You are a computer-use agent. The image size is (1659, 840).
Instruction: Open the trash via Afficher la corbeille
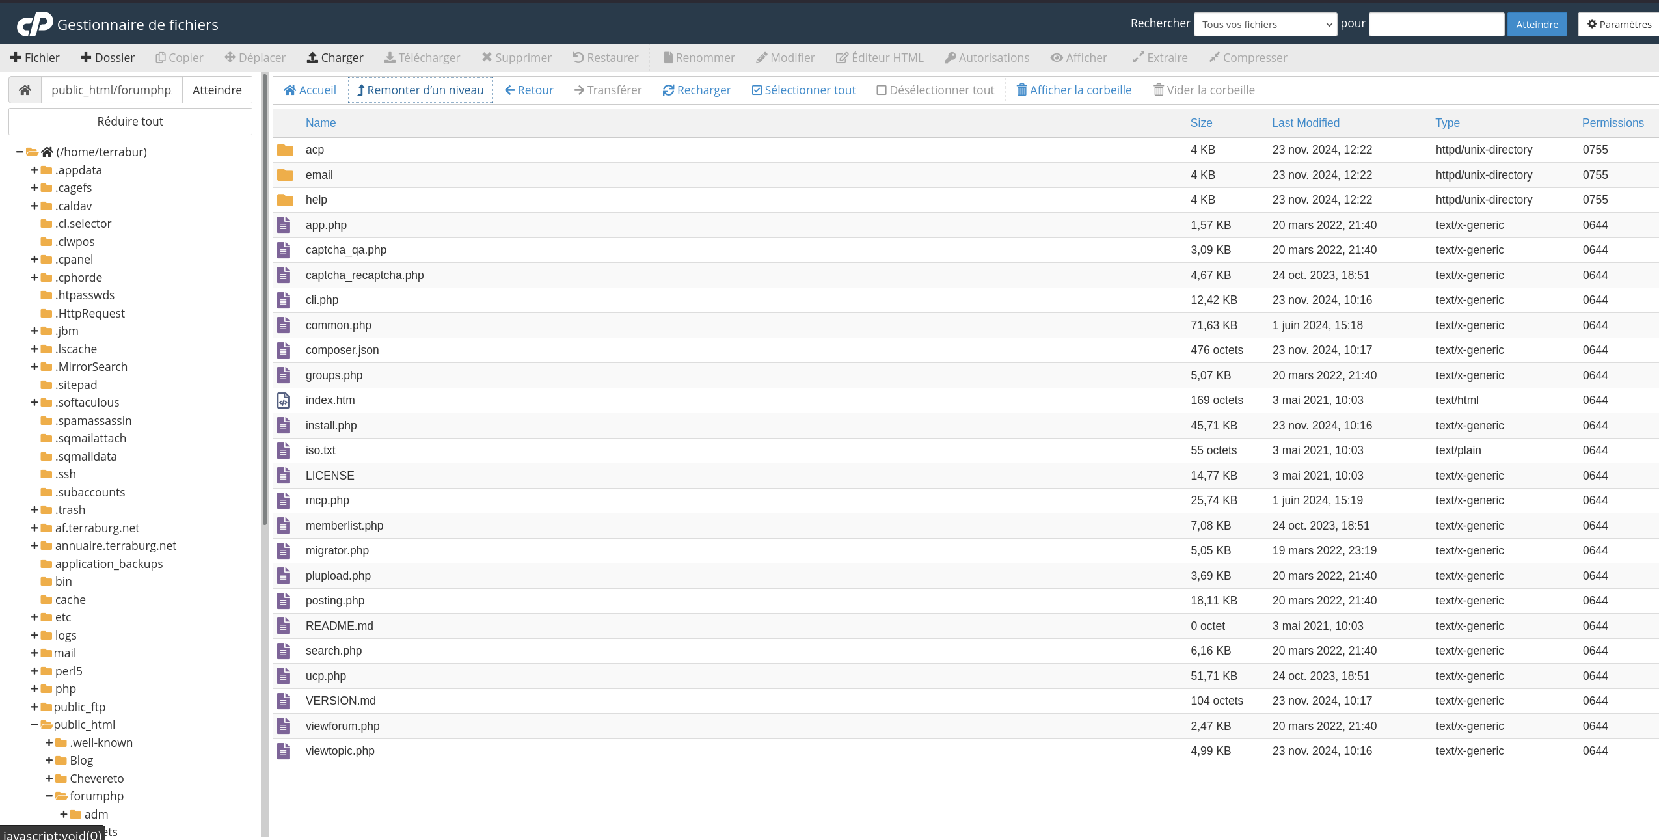[1073, 90]
